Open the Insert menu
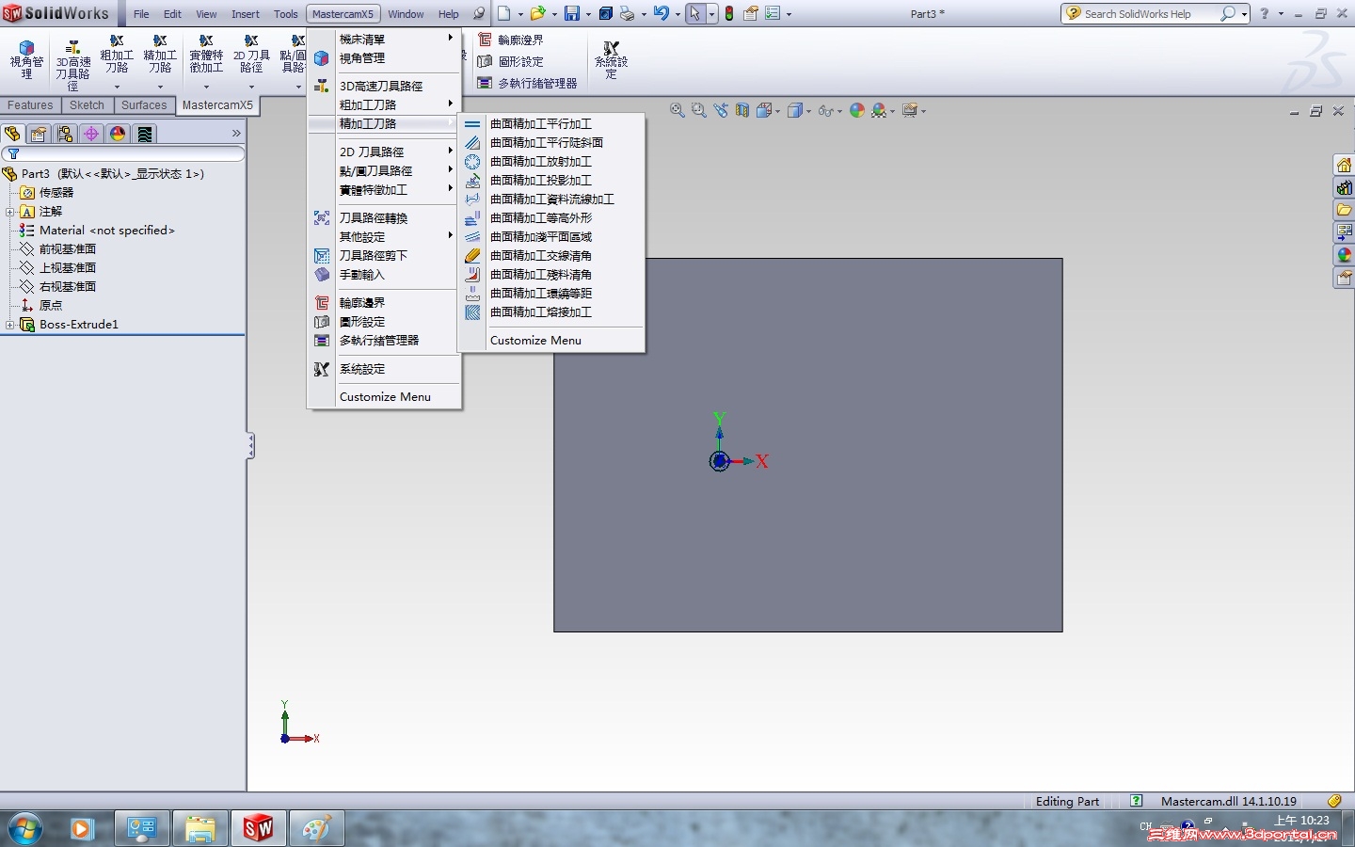Viewport: 1355px width, 847px height. coord(246,14)
